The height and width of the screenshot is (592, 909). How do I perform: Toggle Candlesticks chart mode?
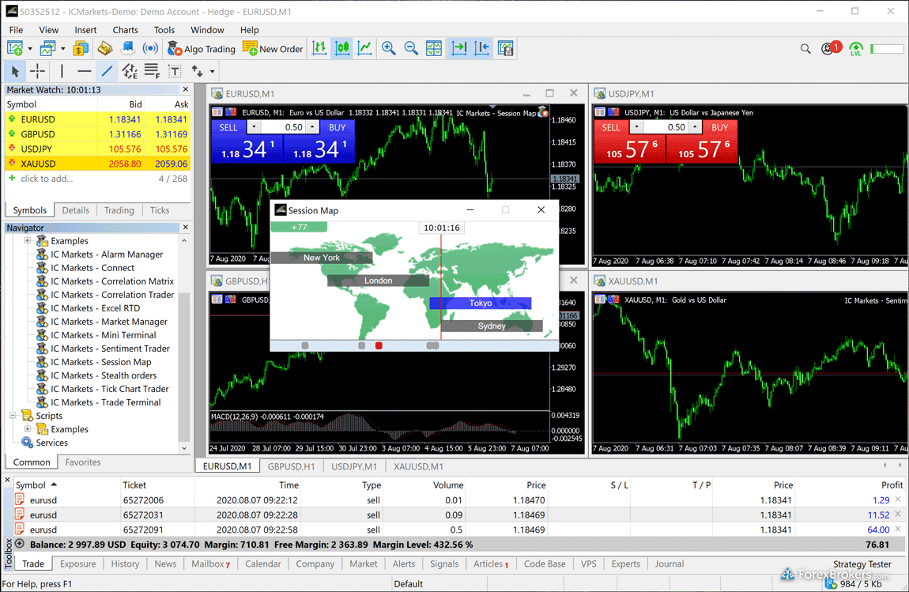tap(342, 49)
